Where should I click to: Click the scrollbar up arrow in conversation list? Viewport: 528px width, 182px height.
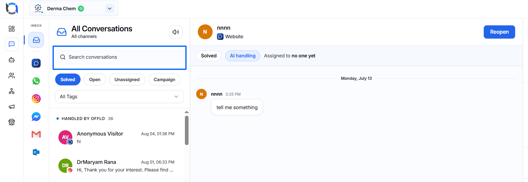click(187, 112)
